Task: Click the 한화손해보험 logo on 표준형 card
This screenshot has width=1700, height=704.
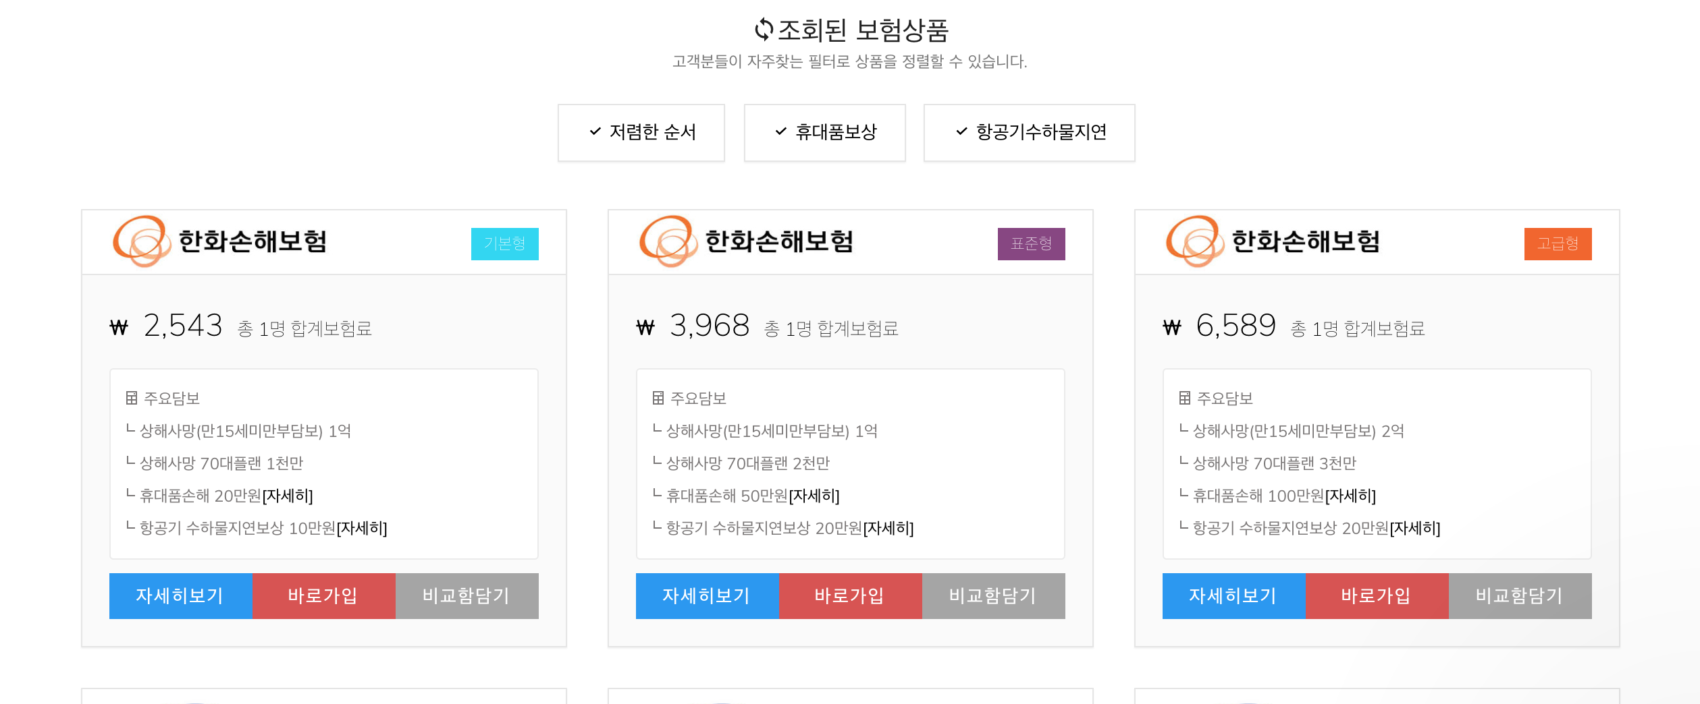Action: [x=747, y=241]
